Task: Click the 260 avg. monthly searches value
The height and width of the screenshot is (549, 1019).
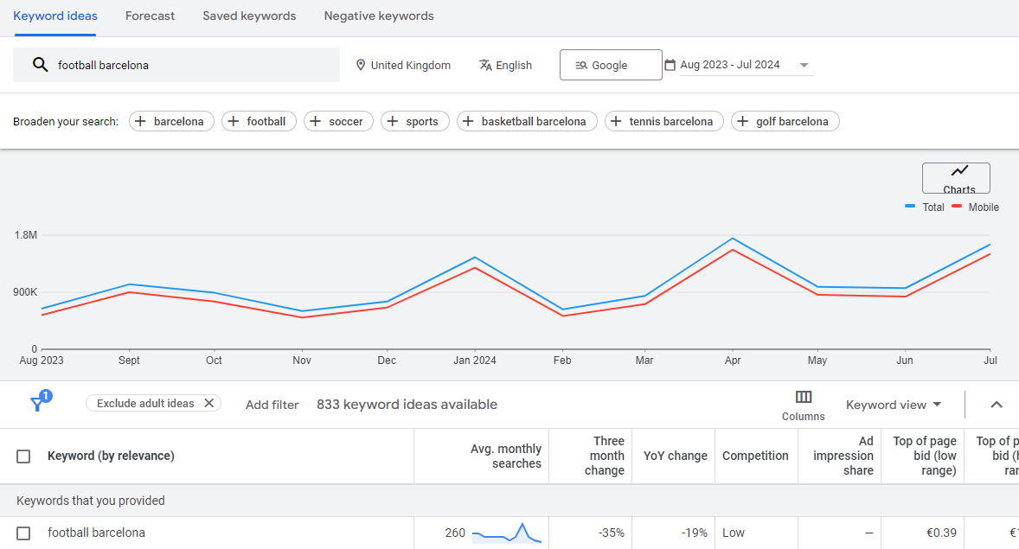Action: click(x=455, y=533)
